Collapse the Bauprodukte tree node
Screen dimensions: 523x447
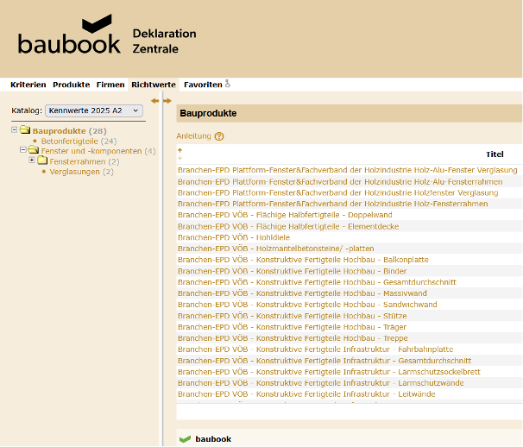click(15, 129)
